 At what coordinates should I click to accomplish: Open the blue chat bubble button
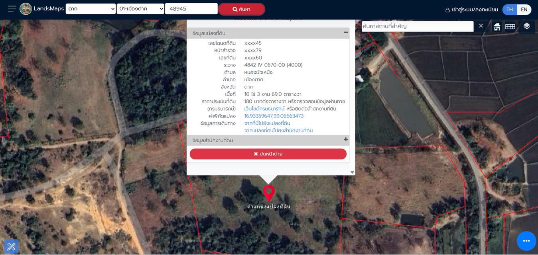[x=526, y=241]
